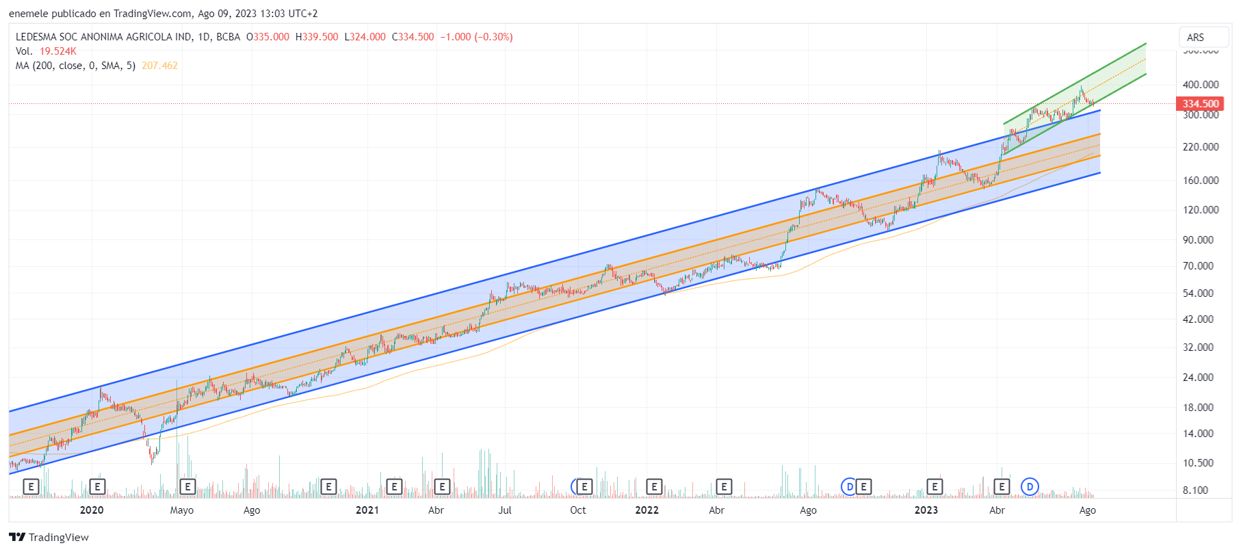The height and width of the screenshot is (552, 1241).
Task: Open the earnings marker above the Mayo label
Action: point(187,486)
